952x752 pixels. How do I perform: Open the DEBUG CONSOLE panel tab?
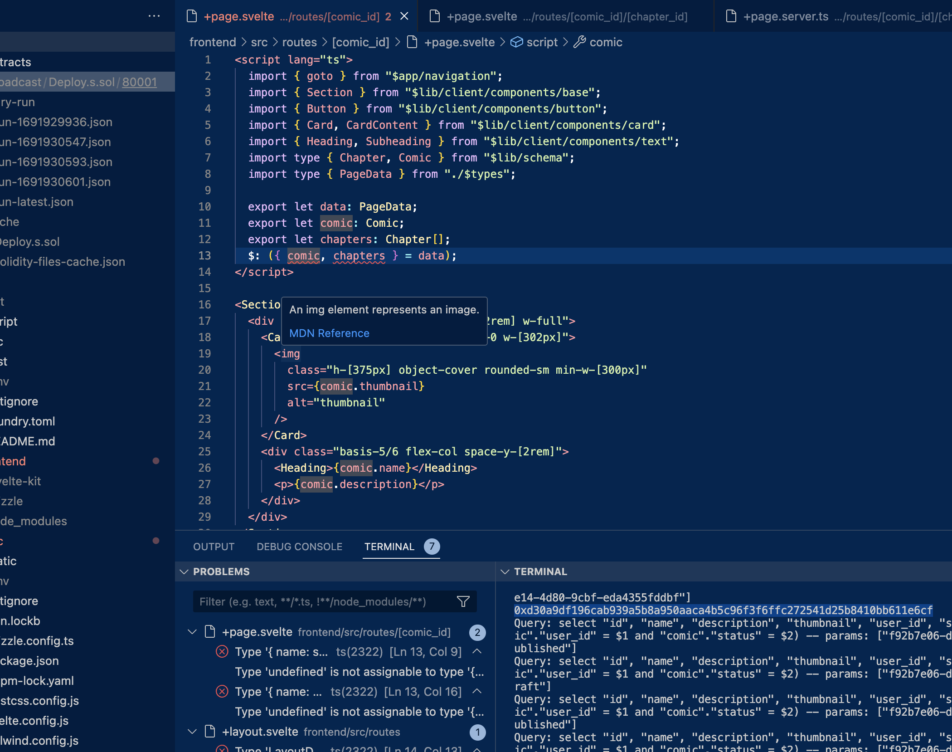(299, 547)
